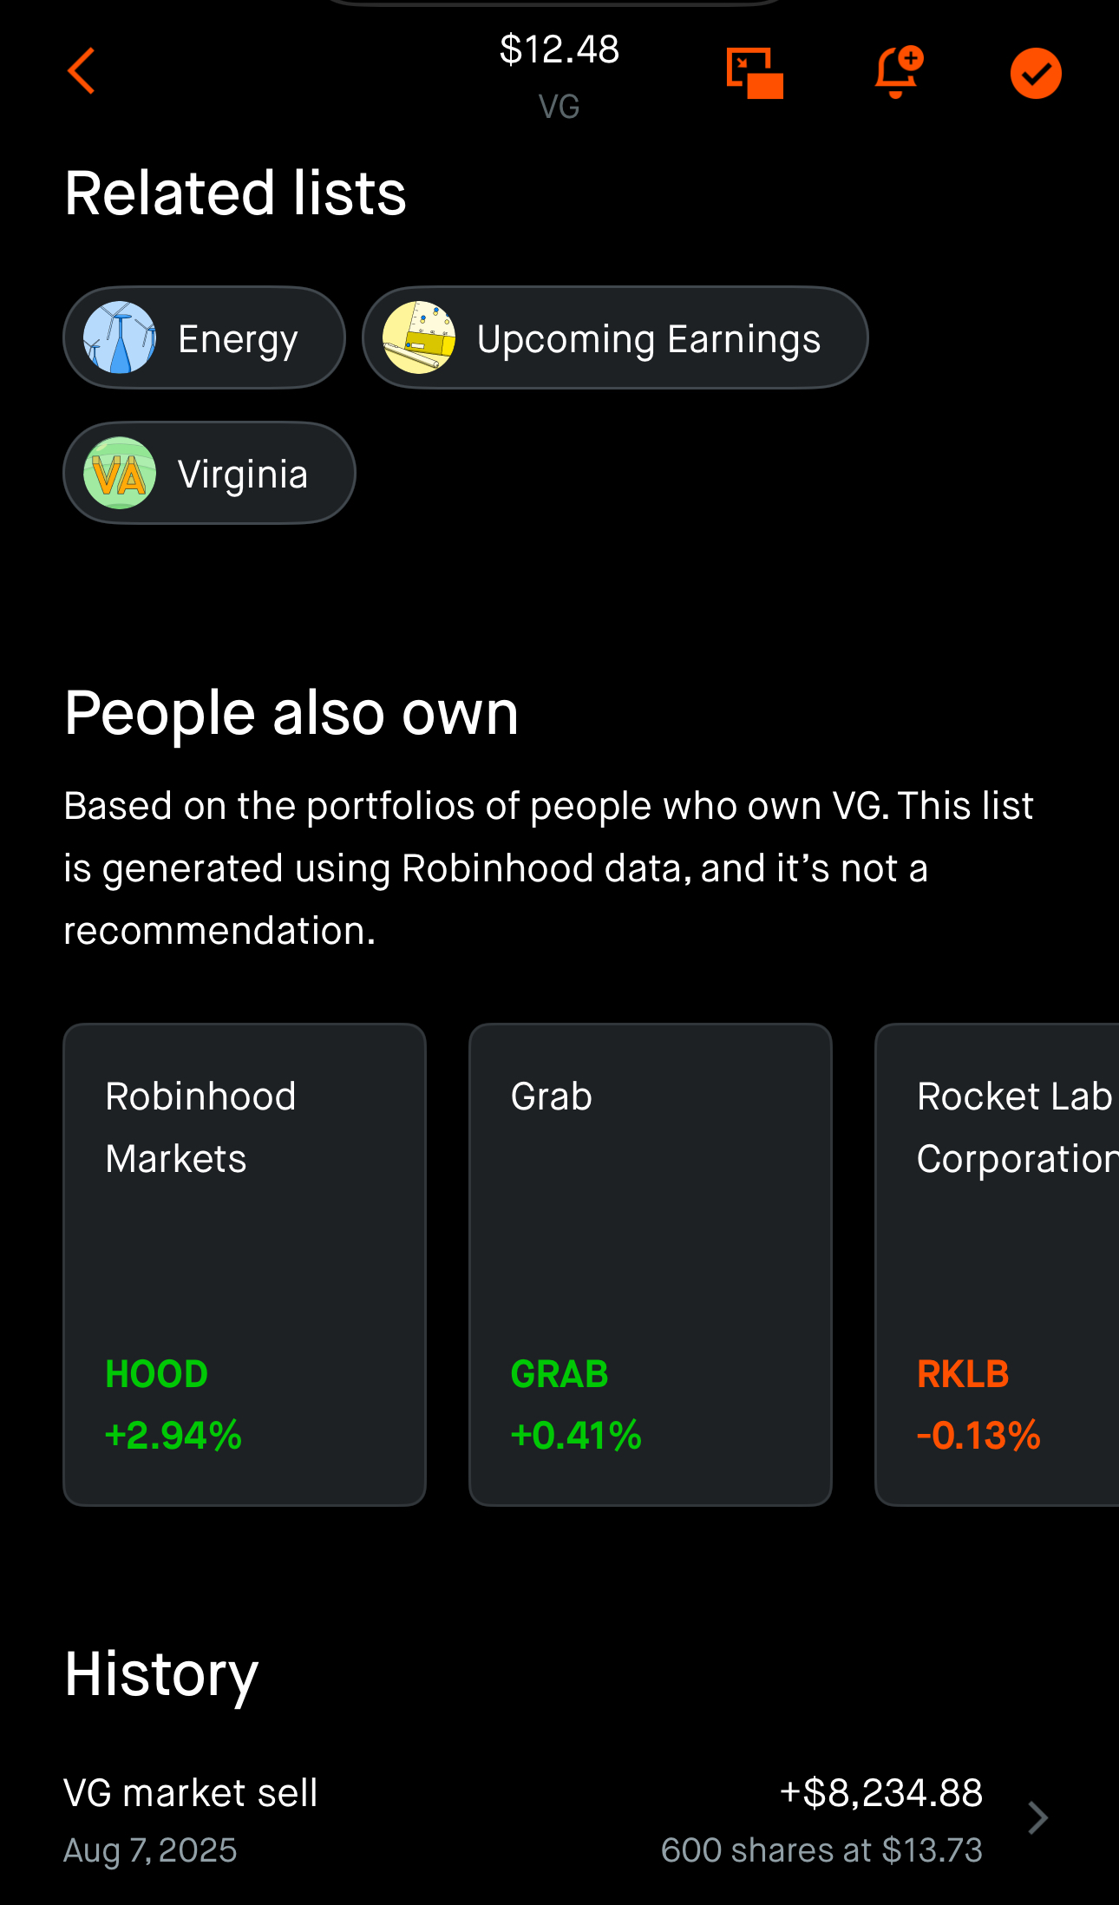Tap the orange back arrow

pyautogui.click(x=82, y=71)
